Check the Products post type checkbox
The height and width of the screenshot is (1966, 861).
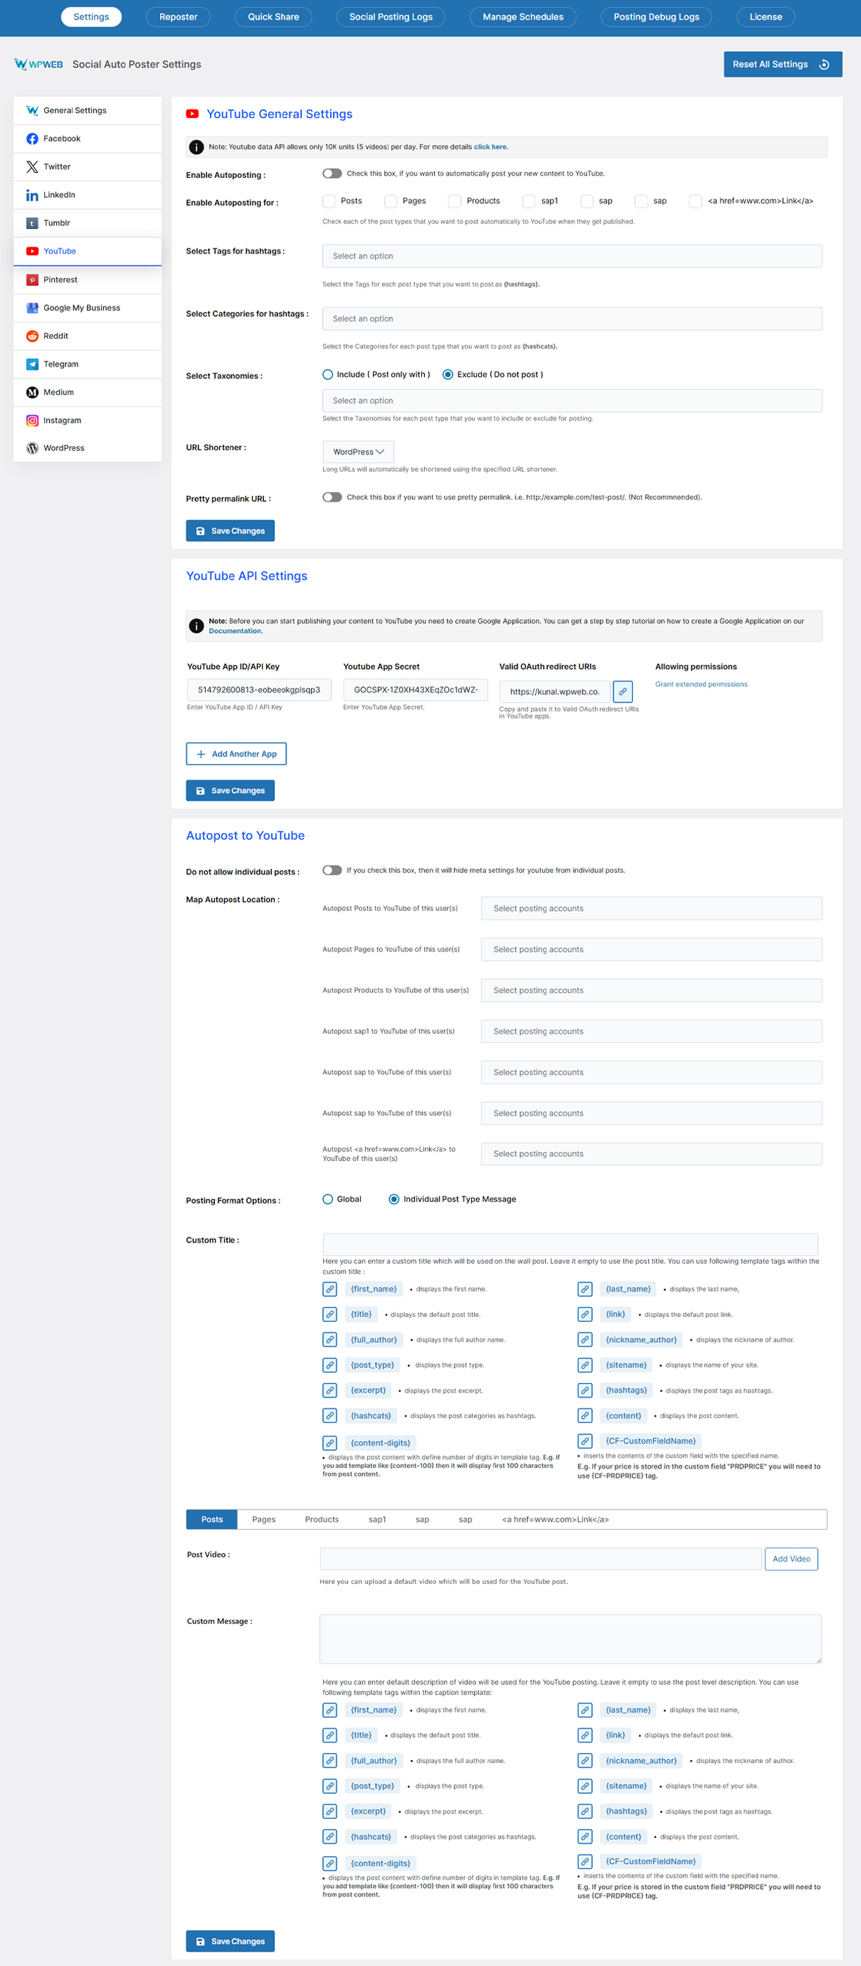click(x=455, y=201)
